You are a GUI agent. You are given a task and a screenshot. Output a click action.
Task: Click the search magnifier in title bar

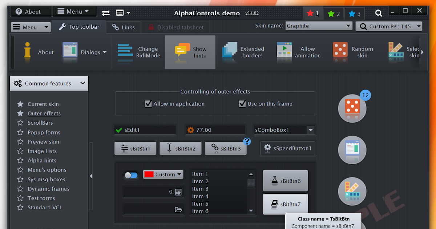coord(379,13)
